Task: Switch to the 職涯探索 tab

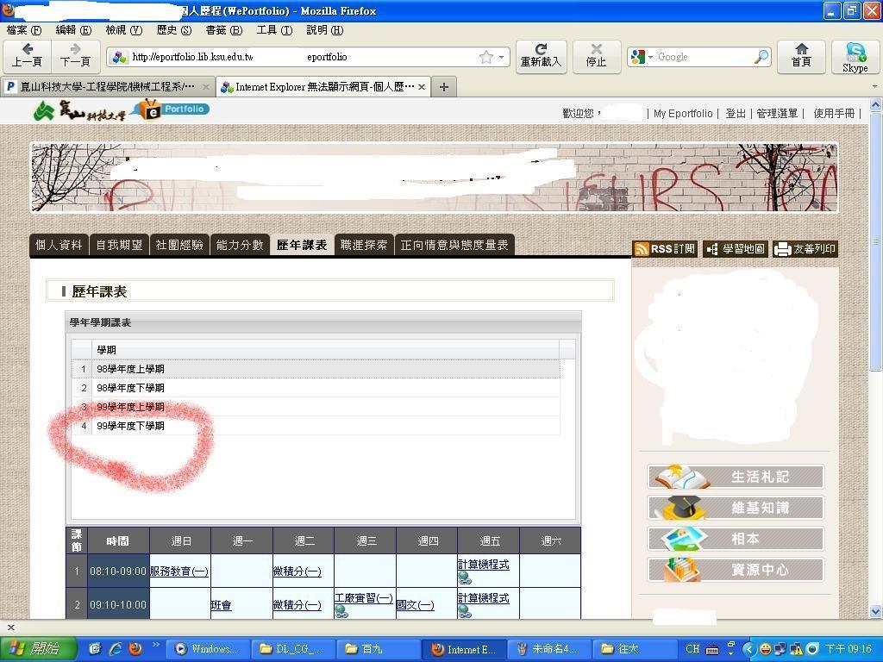Action: (x=364, y=245)
